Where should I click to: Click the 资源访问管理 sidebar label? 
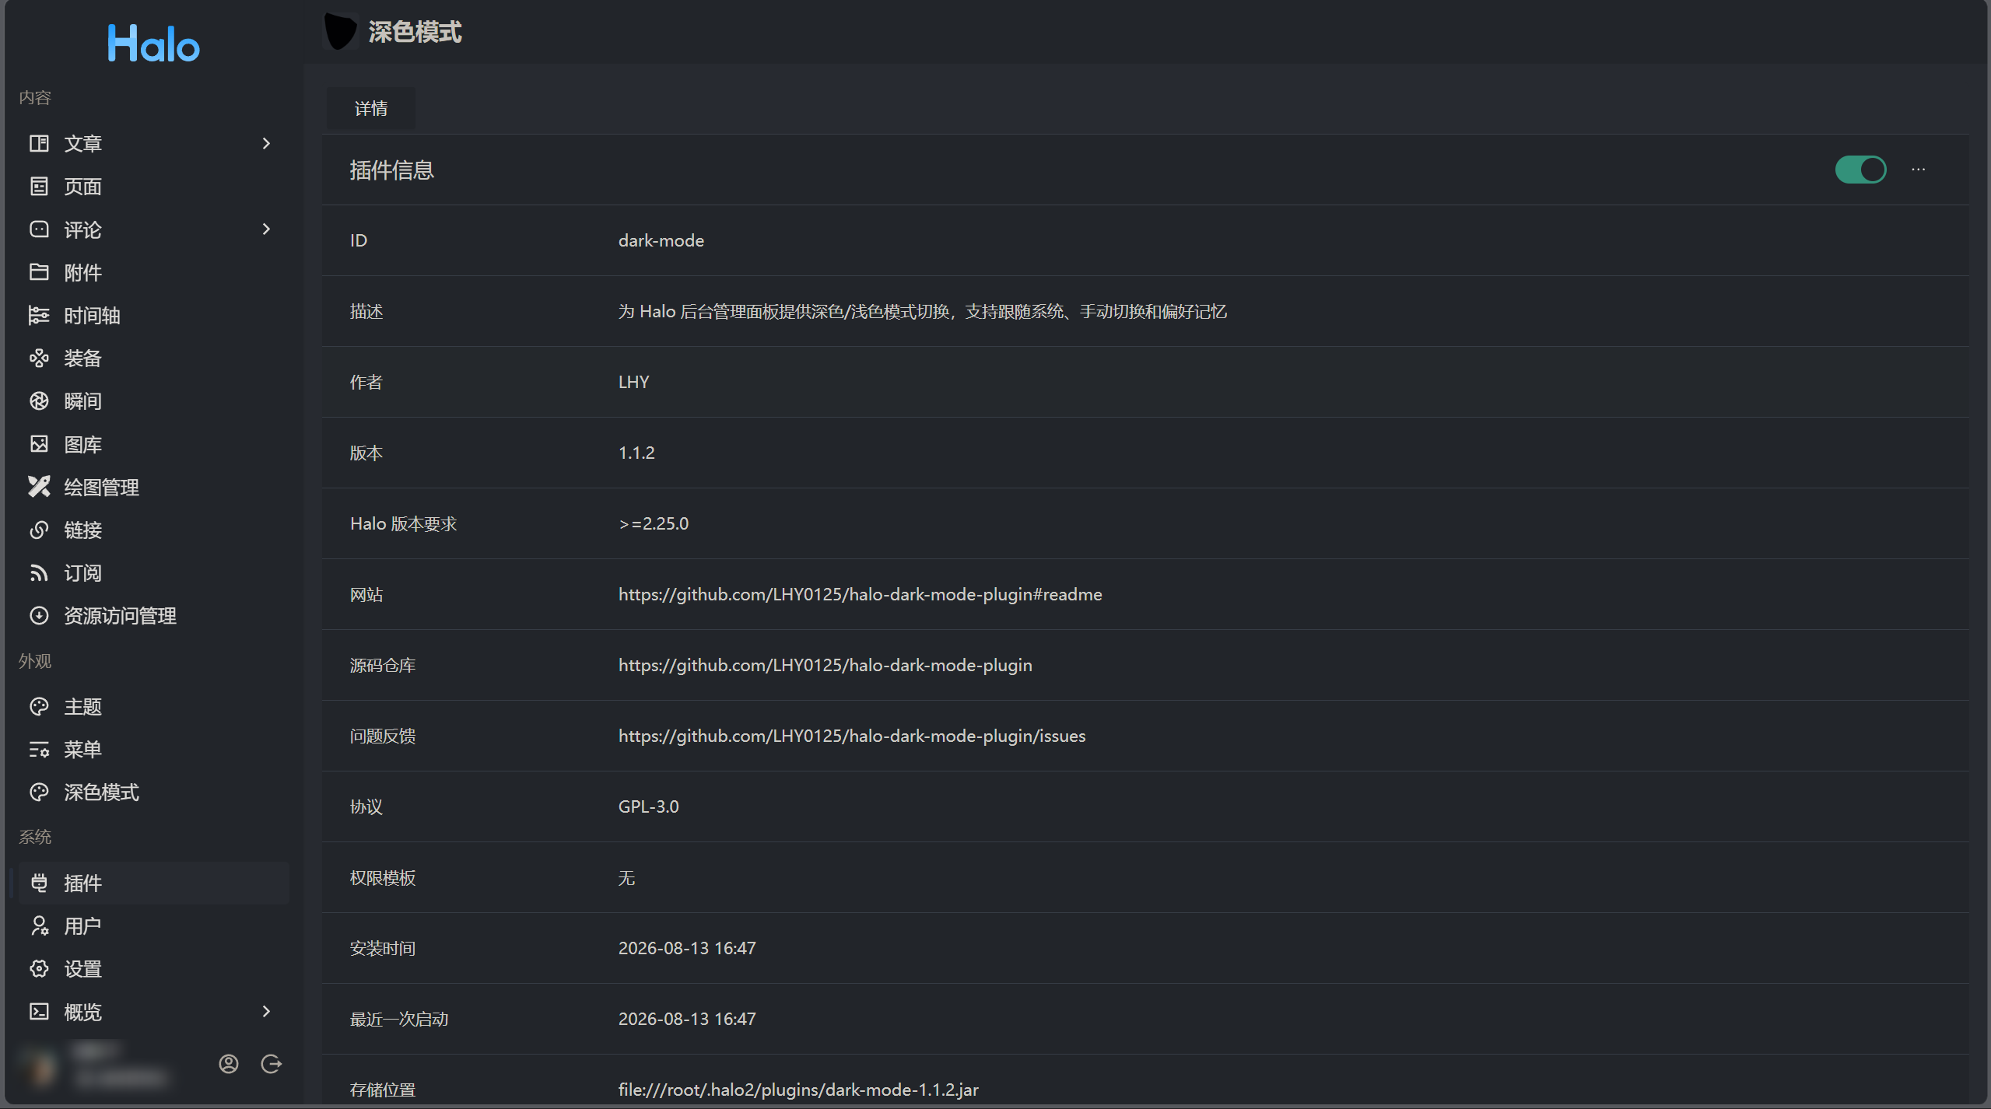[120, 616]
